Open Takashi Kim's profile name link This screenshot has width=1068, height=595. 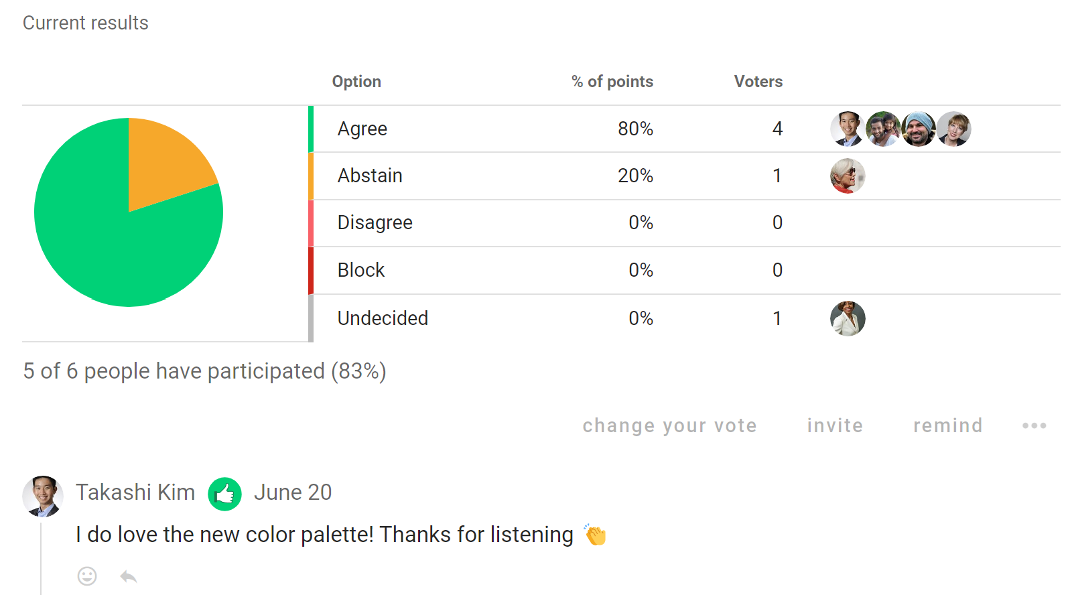point(135,492)
